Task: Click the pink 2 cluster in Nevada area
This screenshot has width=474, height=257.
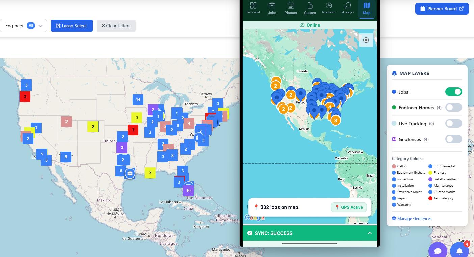Action: click(67, 122)
